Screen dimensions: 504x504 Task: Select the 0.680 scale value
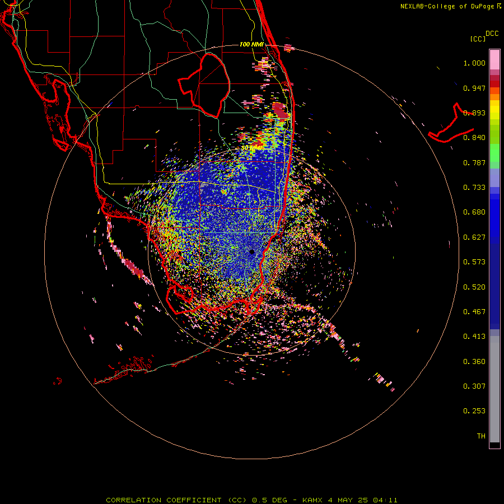[474, 212]
